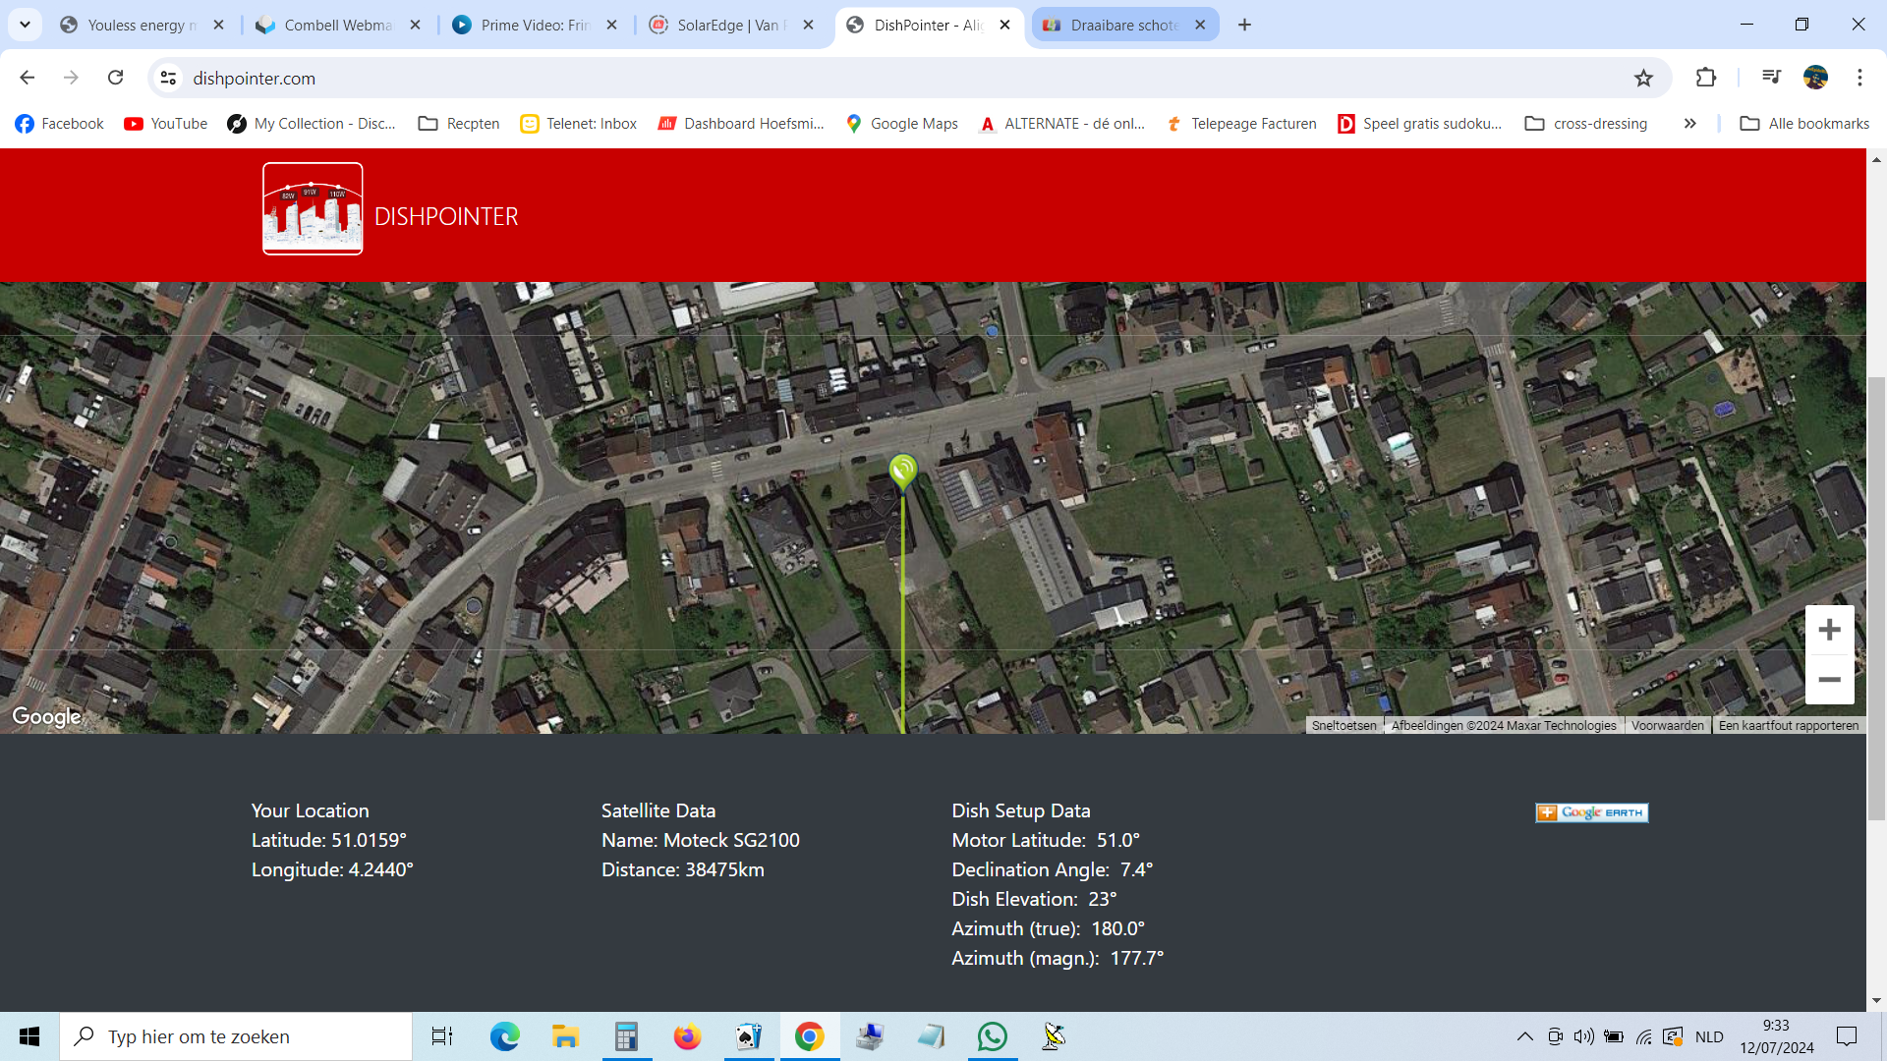1887x1061 pixels.
Task: Expand the hidden bookmarks chevron
Action: 1689,124
